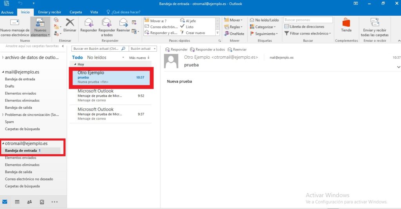Open more navigation options ellipsis
Viewport: 401px width, 209px height.
pos(54,202)
